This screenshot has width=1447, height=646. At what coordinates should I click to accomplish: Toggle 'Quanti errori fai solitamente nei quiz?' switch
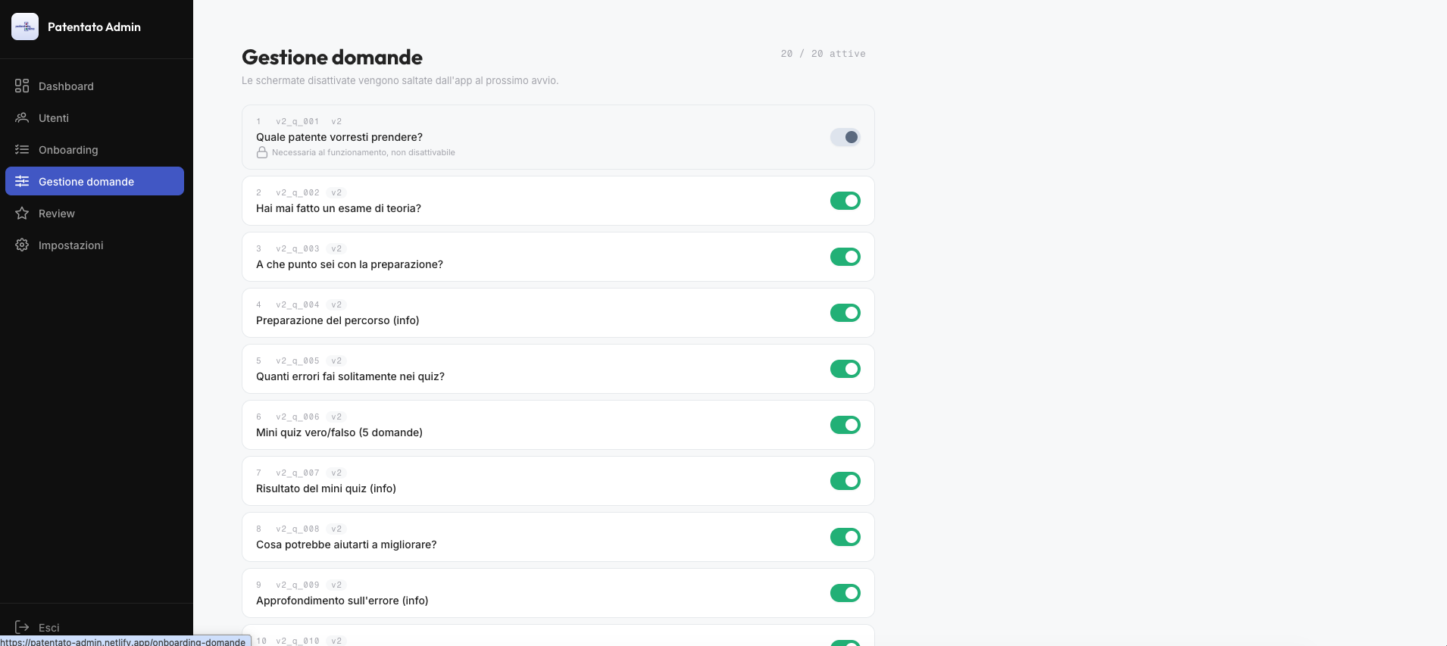coord(845,369)
